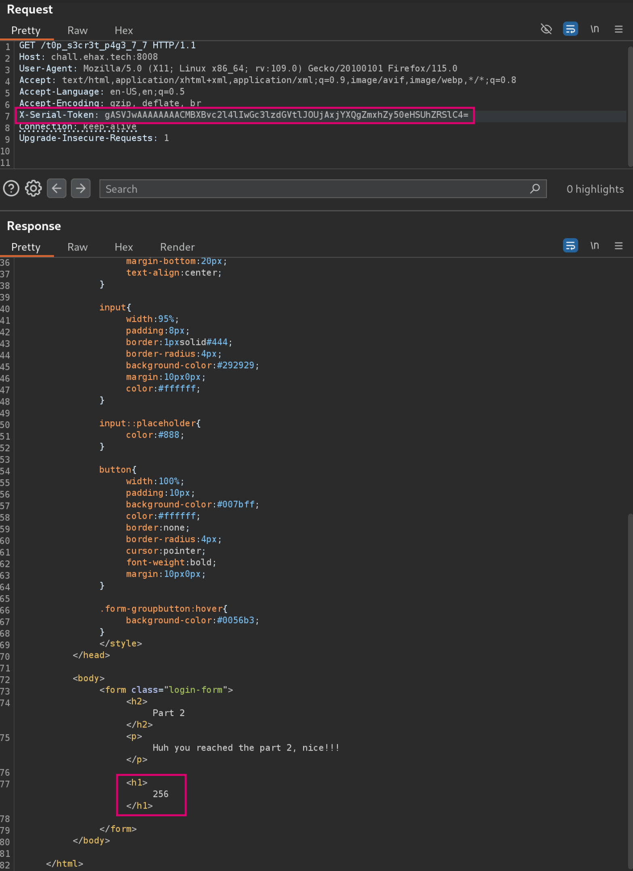This screenshot has height=871, width=633.
Task: Click the background-color:#292929 line
Action: [x=192, y=365]
